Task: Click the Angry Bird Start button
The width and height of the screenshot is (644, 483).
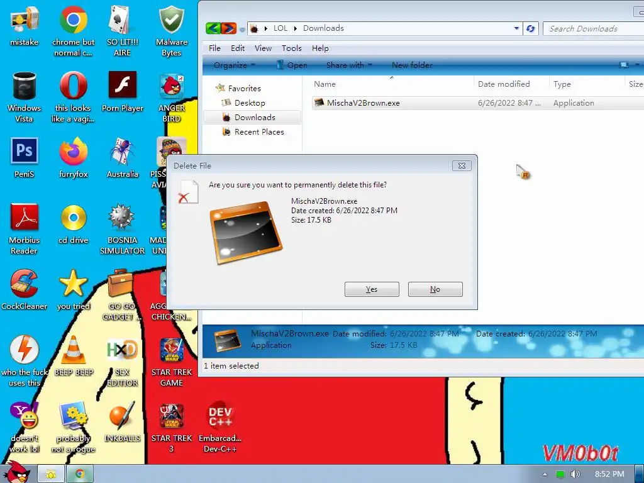Action: [16, 472]
